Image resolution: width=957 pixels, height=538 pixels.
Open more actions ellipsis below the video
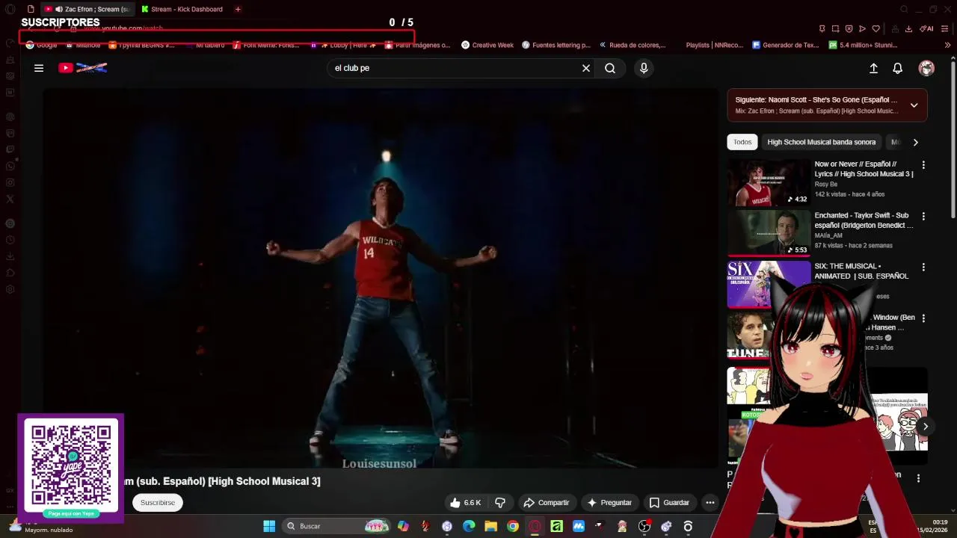click(710, 503)
